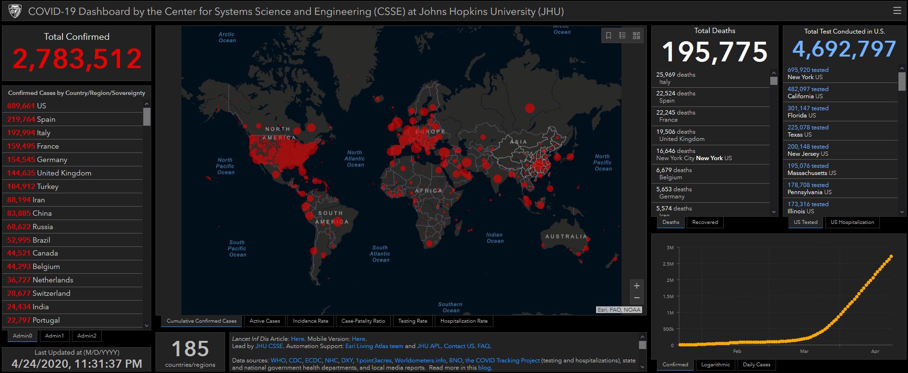Open the Esri Living Atlas team link

tap(374, 346)
